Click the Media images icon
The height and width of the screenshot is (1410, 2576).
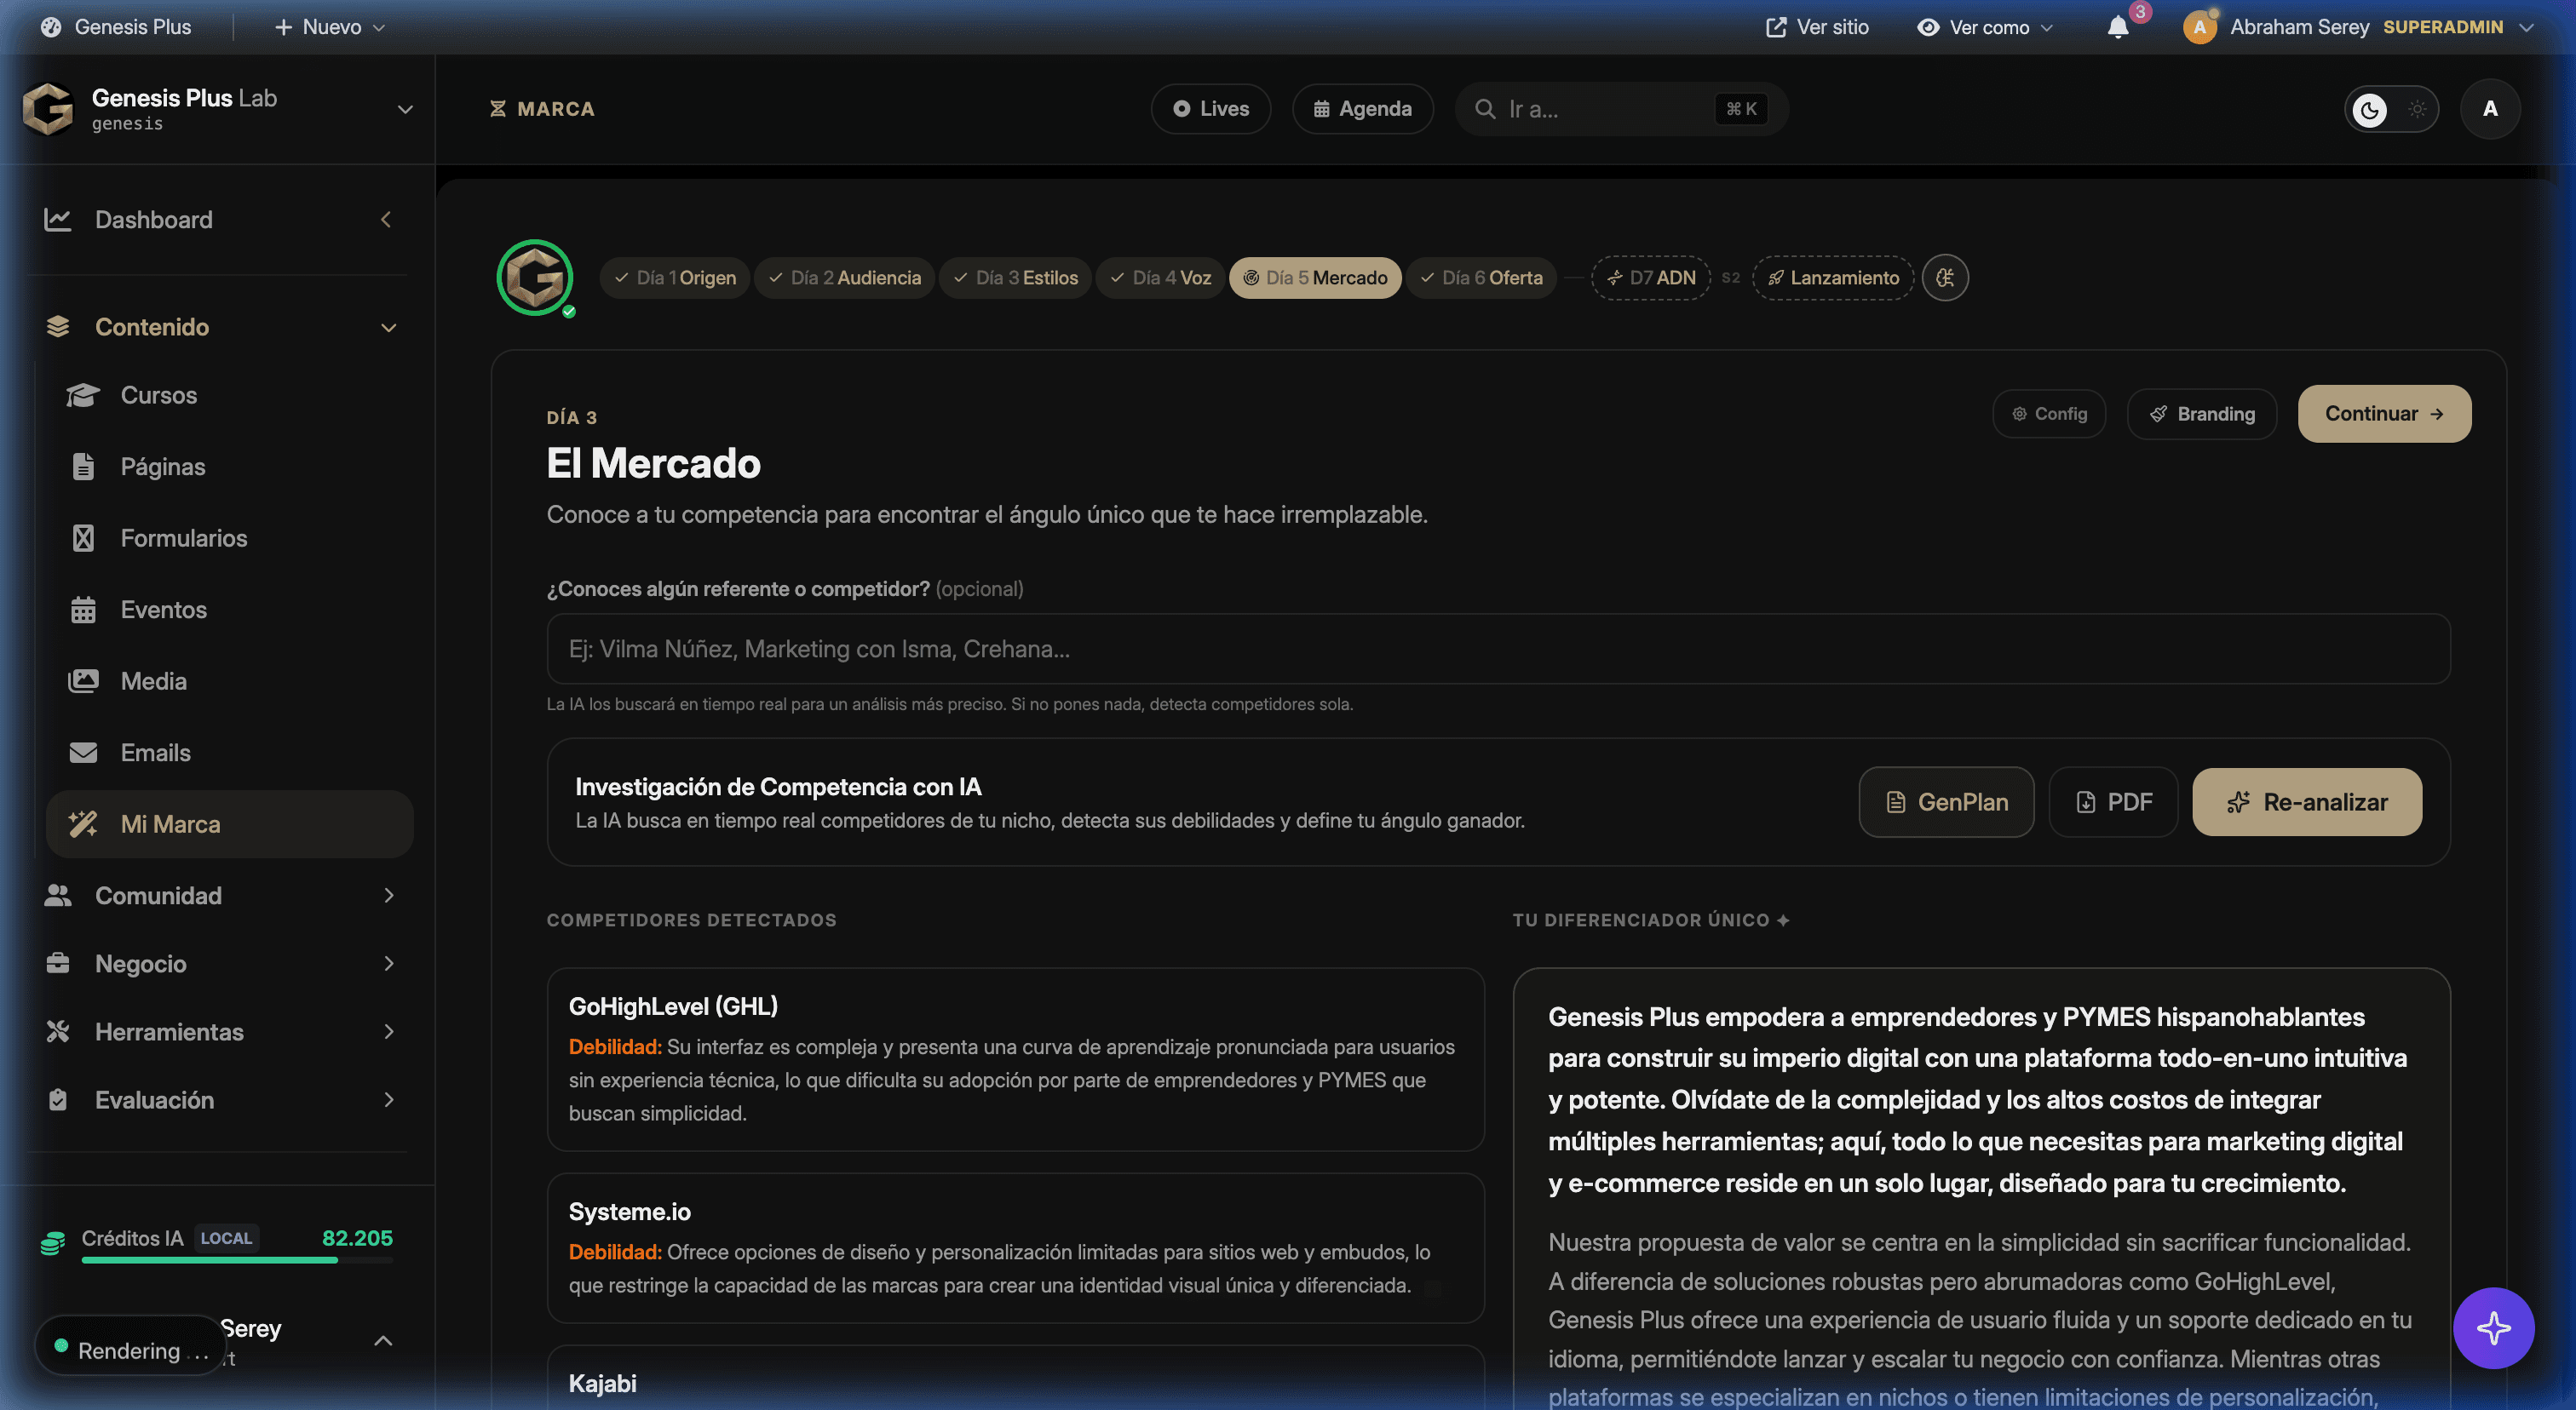[83, 680]
